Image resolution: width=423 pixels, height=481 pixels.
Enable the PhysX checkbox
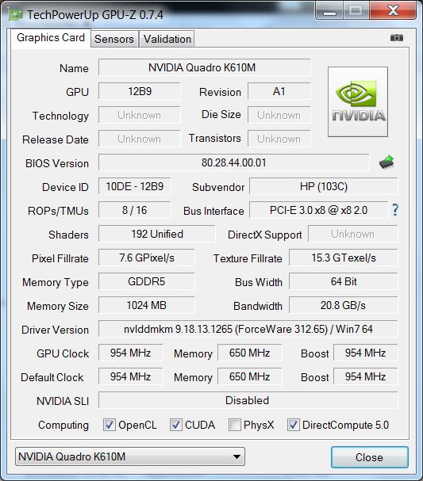coord(234,425)
